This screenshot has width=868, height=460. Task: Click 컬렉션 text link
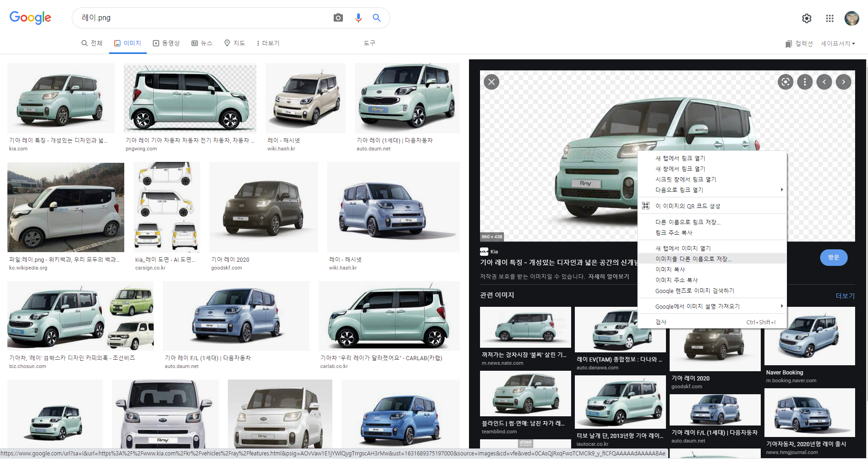[804, 44]
